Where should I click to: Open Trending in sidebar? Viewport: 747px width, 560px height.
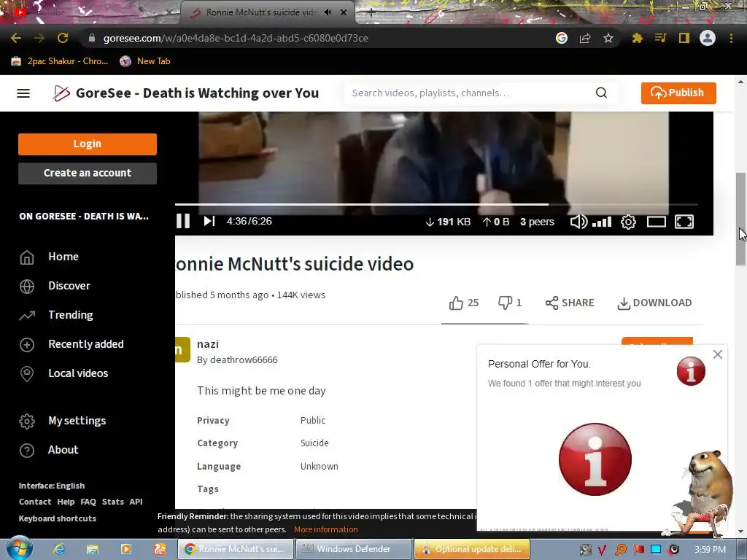coord(71,315)
